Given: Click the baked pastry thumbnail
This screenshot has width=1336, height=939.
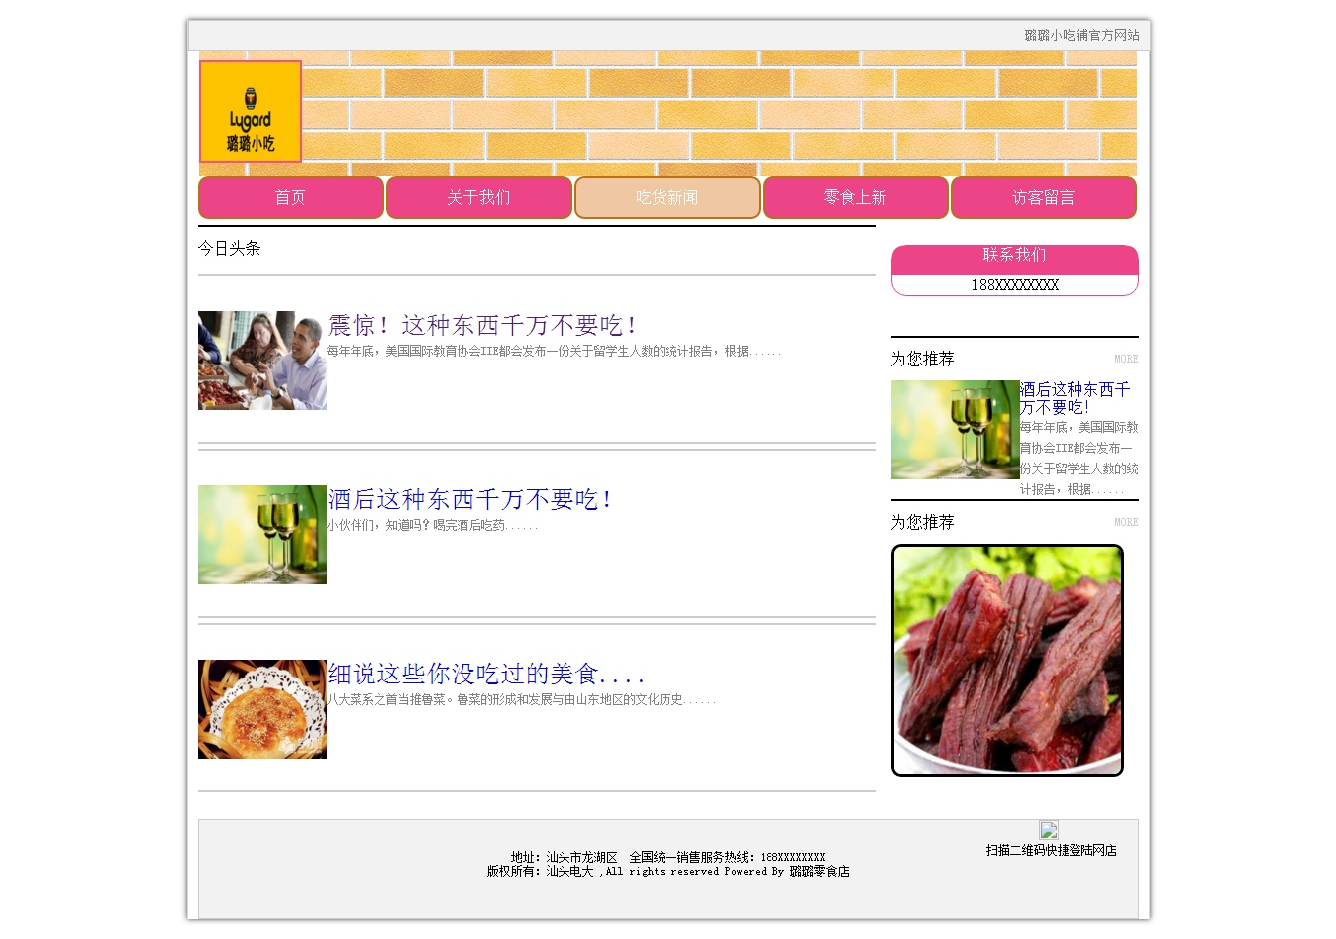Looking at the screenshot, I should tap(262, 709).
